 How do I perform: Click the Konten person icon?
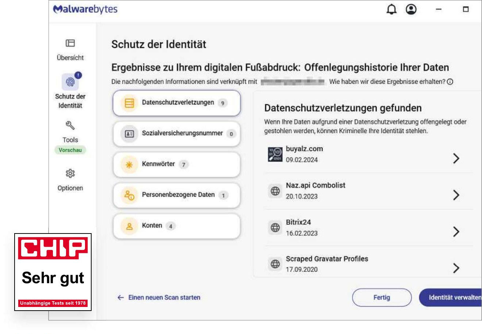[129, 226]
